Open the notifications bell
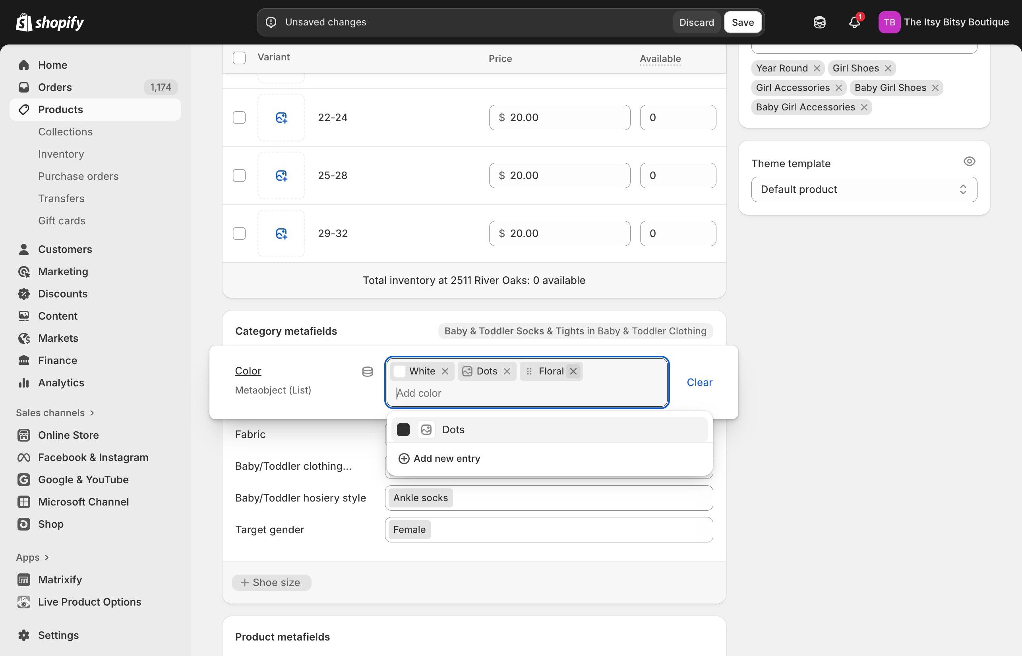Image resolution: width=1022 pixels, height=656 pixels. [854, 22]
